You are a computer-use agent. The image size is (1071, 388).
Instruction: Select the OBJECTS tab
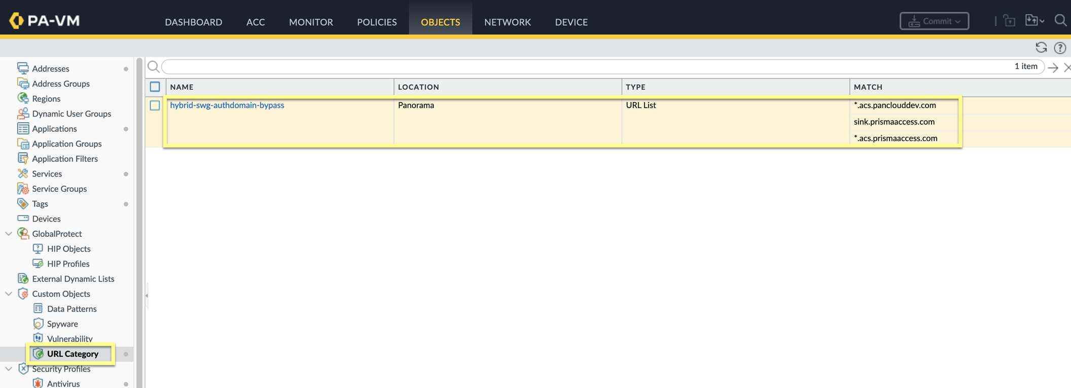pos(441,22)
